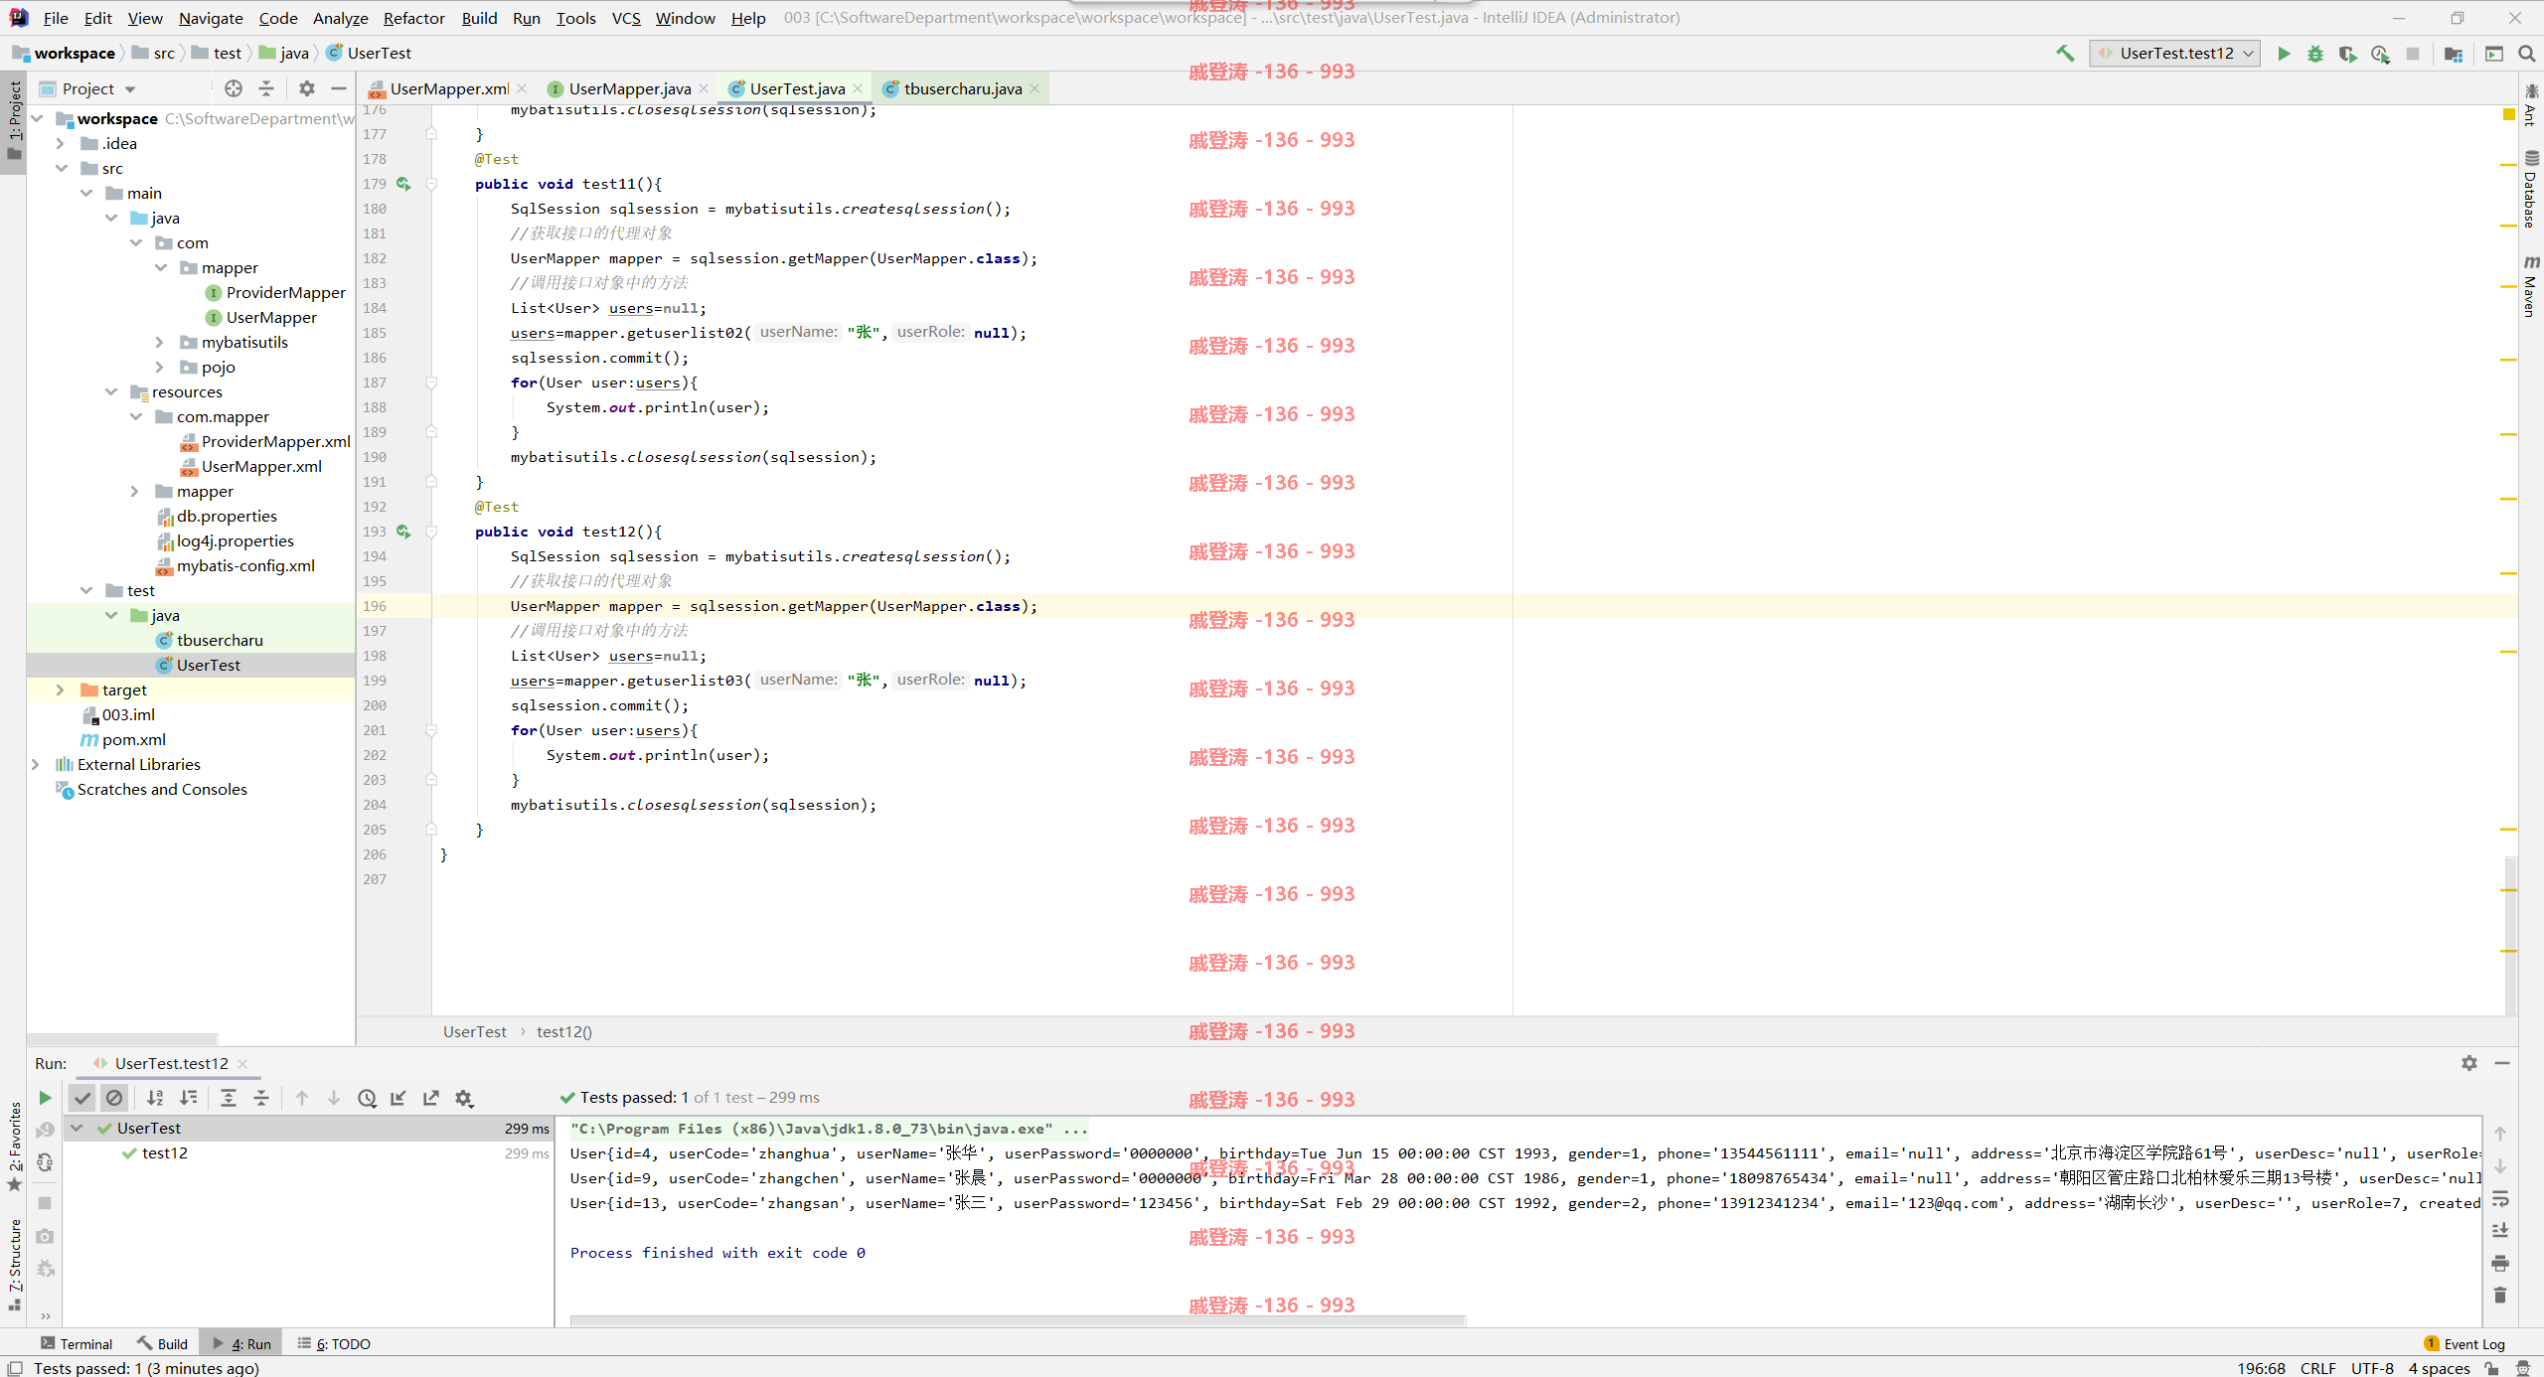Build the project with the hammer icon
The height and width of the screenshot is (1377, 2544).
tap(2066, 54)
